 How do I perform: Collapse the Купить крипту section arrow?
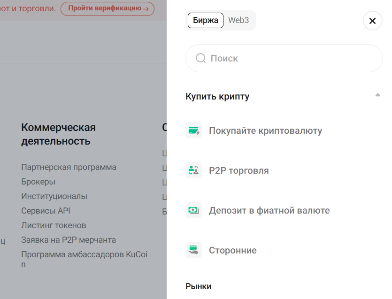point(378,95)
